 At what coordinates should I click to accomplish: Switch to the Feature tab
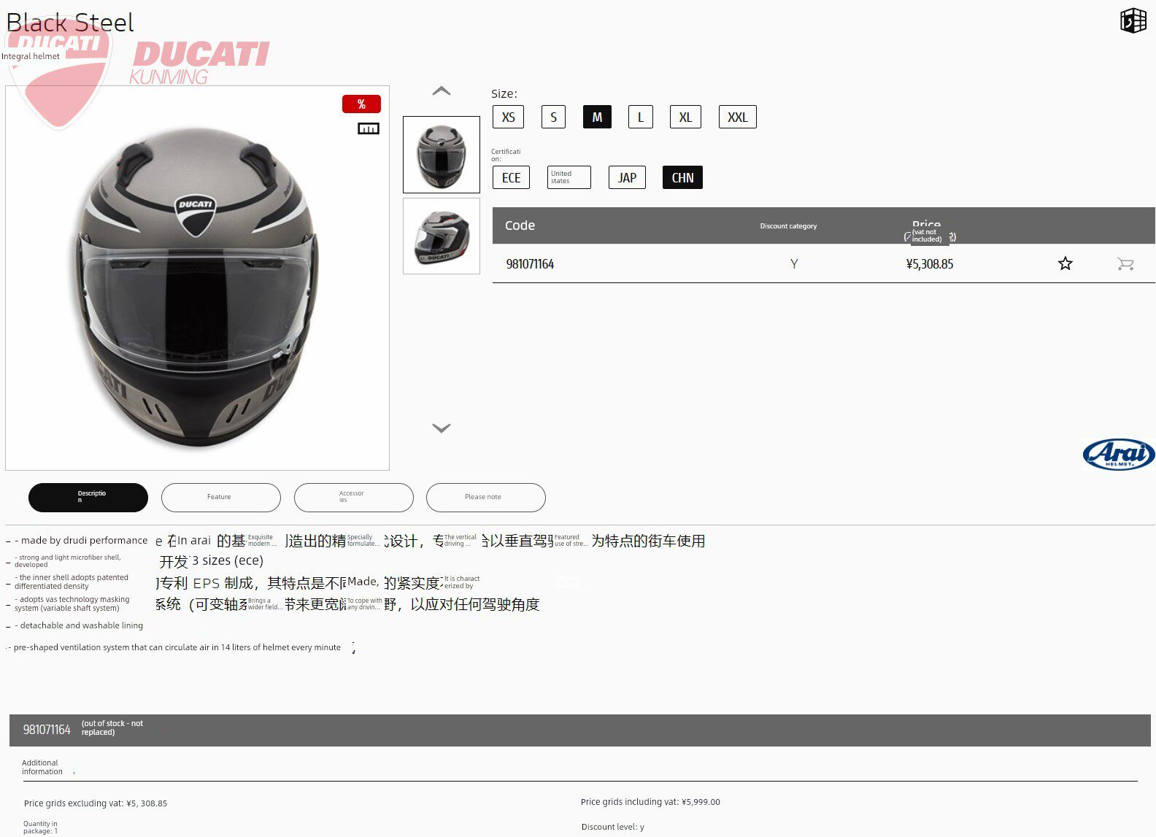(221, 498)
